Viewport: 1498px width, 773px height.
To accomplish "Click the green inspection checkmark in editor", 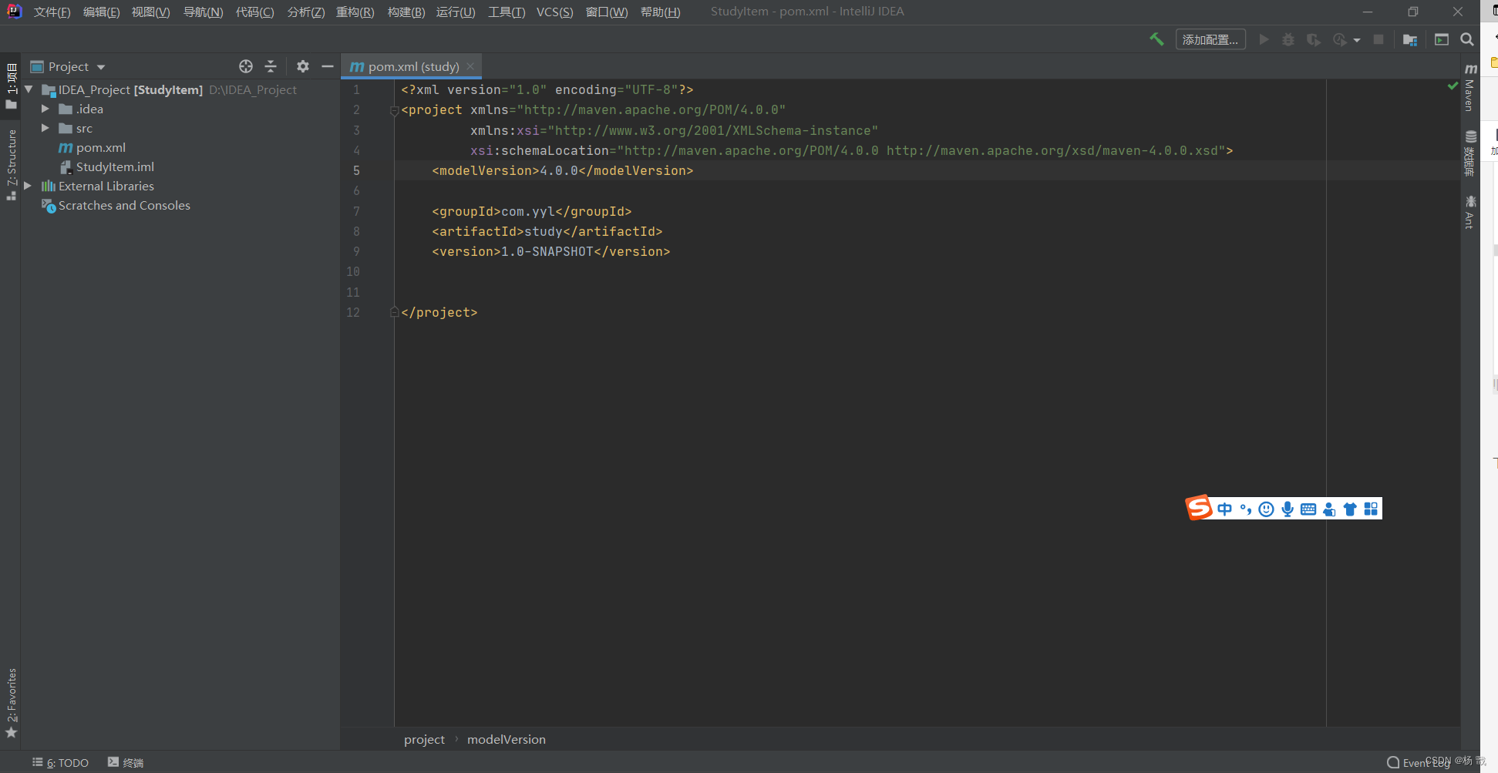I will 1453,86.
